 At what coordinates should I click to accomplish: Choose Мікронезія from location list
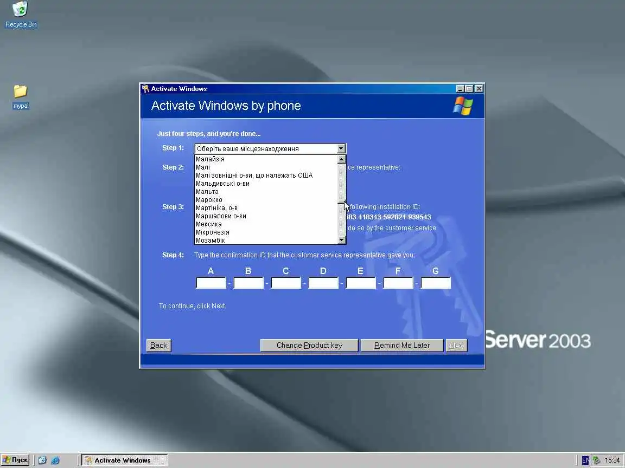click(x=266, y=232)
